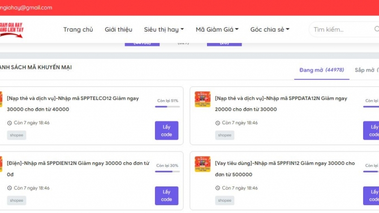The image size is (379, 213).
Task: Expand Siêu thị hay dropdown menu
Action: 164,29
